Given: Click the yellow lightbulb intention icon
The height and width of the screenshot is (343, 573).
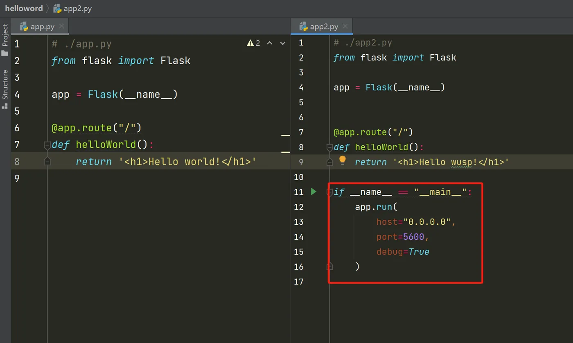Looking at the screenshot, I should click(342, 160).
